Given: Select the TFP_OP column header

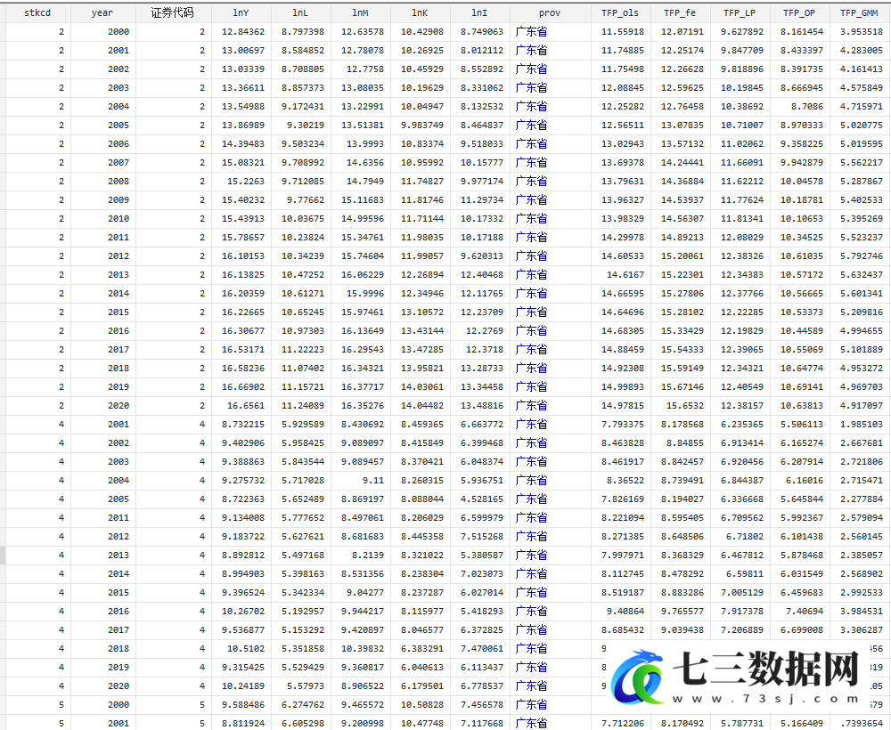Looking at the screenshot, I should click(799, 12).
